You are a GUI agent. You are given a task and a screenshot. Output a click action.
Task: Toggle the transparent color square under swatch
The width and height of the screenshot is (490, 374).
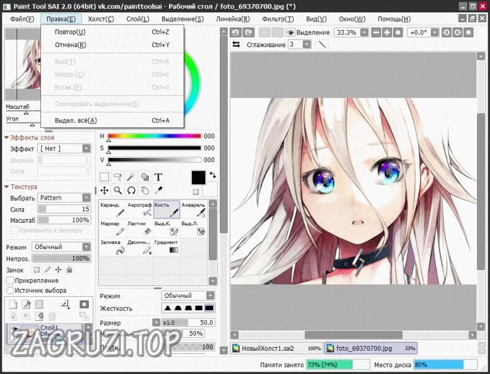[195, 192]
